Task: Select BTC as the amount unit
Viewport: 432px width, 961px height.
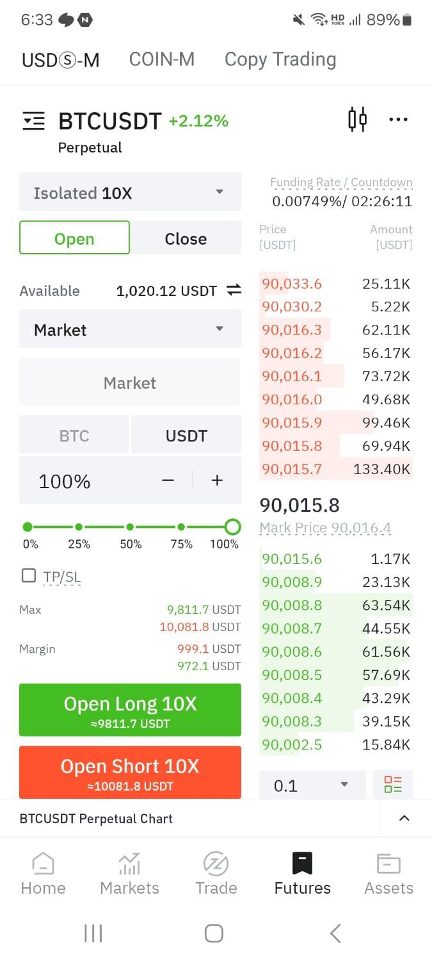Action: pos(74,436)
